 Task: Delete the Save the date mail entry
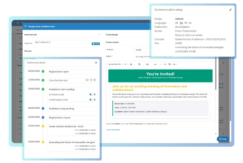click(95, 80)
